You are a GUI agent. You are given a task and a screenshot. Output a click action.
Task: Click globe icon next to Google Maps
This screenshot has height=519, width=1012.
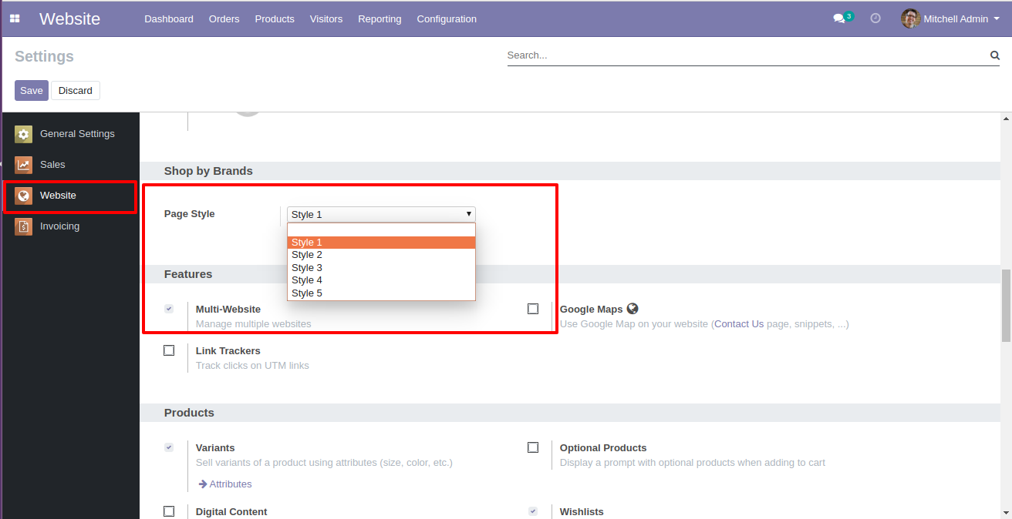pyautogui.click(x=632, y=309)
